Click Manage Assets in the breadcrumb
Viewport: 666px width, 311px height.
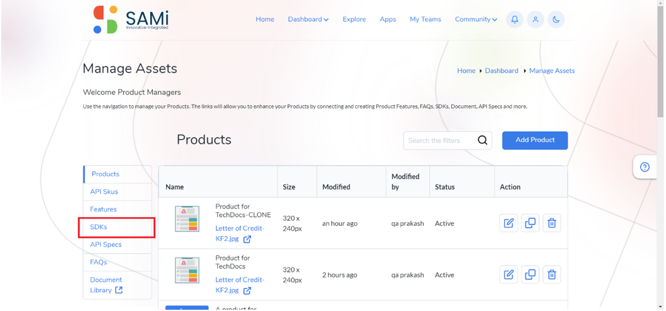552,71
